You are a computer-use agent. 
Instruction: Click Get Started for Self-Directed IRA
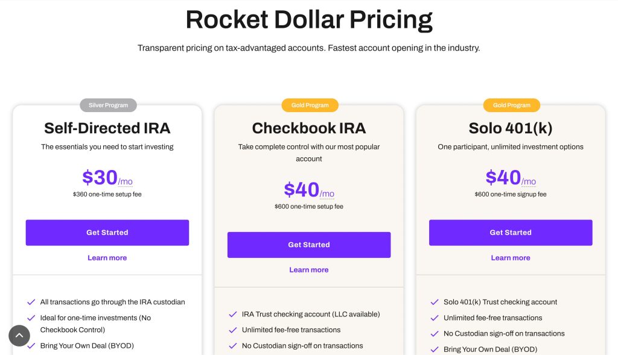(107, 233)
